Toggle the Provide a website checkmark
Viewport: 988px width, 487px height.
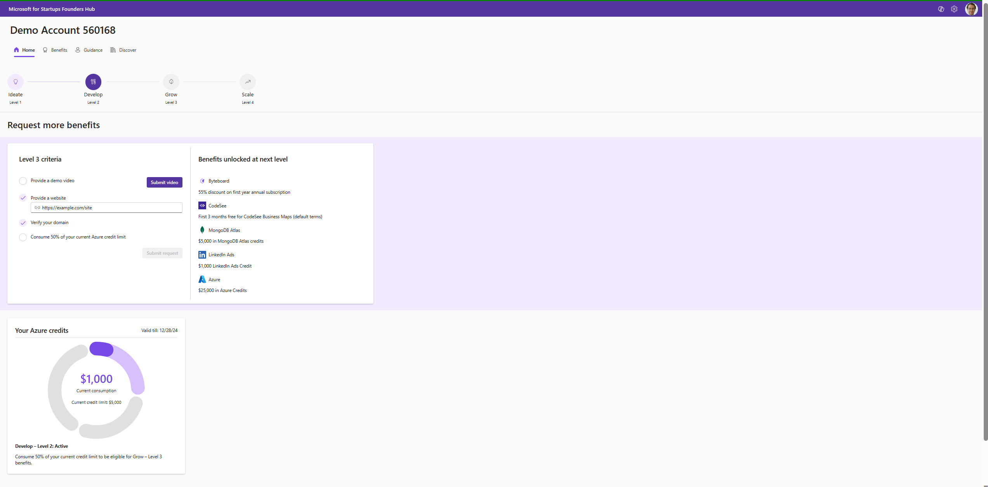[23, 198]
